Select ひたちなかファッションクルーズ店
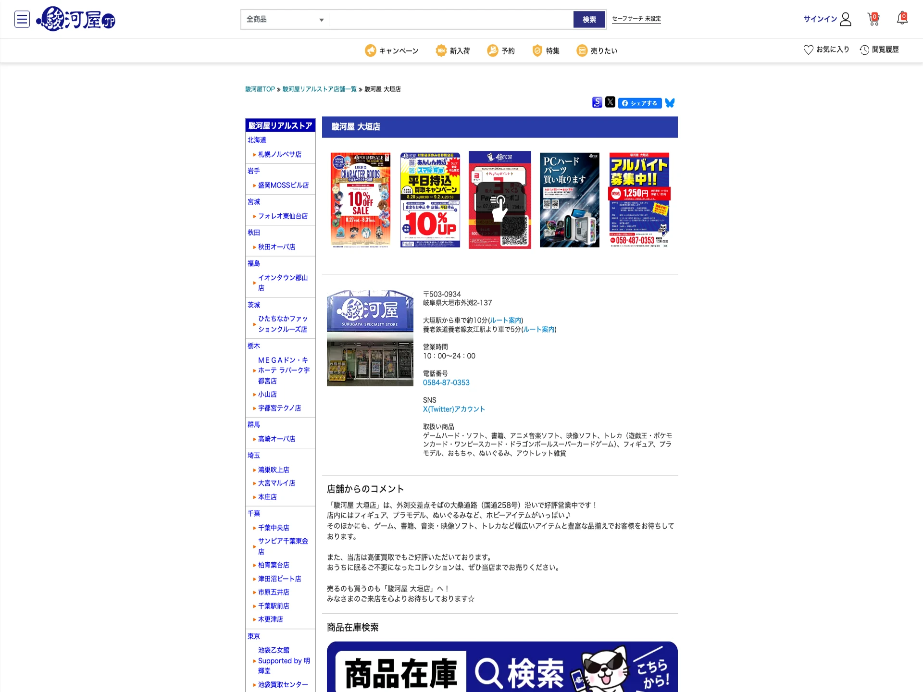The width and height of the screenshot is (923, 692). pyautogui.click(x=283, y=324)
